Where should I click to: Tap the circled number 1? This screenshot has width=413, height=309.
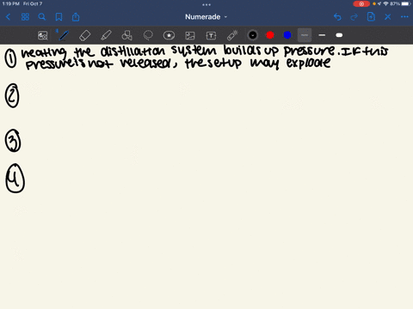[x=10, y=58]
